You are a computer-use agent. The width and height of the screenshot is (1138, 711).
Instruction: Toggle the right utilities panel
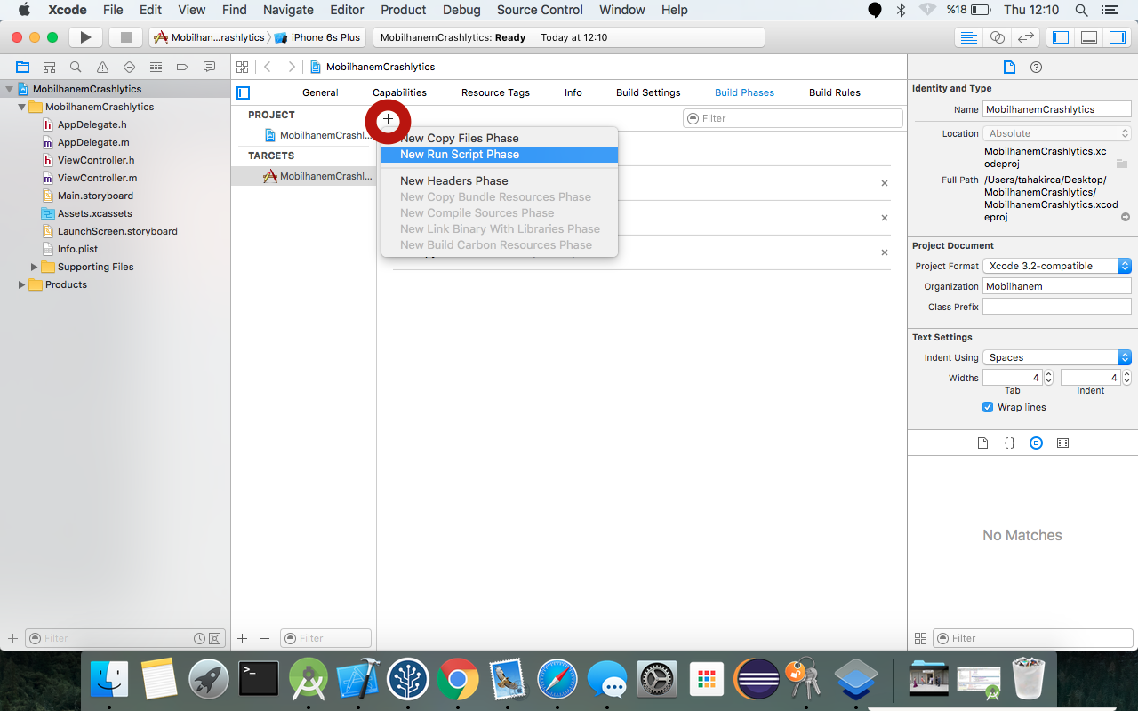click(1116, 37)
